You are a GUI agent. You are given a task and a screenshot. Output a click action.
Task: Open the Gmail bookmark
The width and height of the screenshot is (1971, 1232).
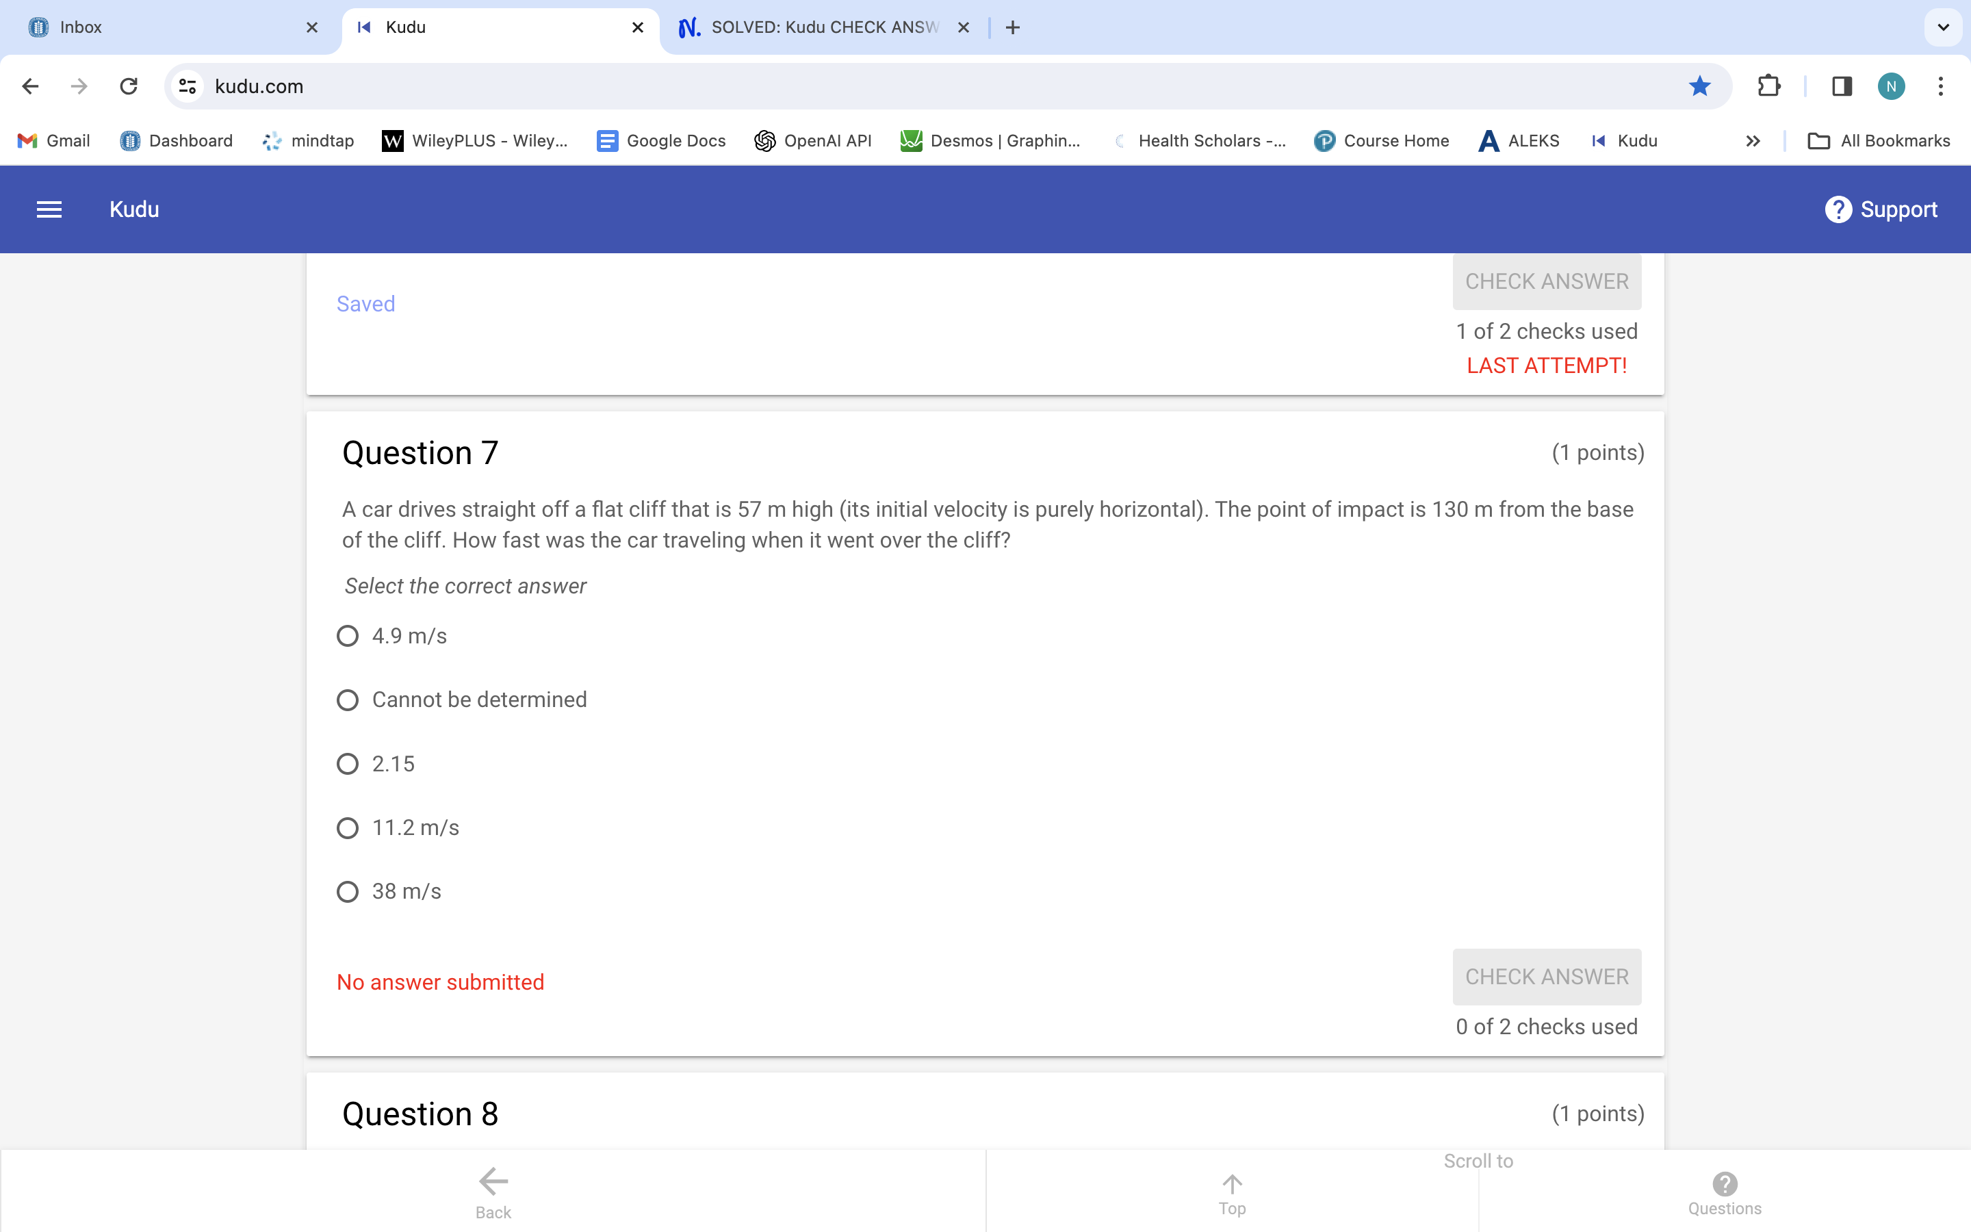(54, 141)
